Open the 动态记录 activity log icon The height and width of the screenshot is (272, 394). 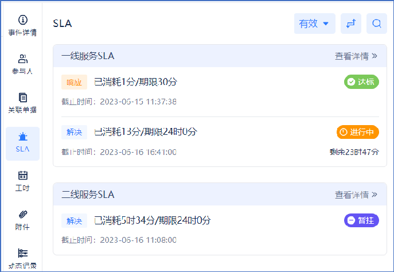[23, 253]
